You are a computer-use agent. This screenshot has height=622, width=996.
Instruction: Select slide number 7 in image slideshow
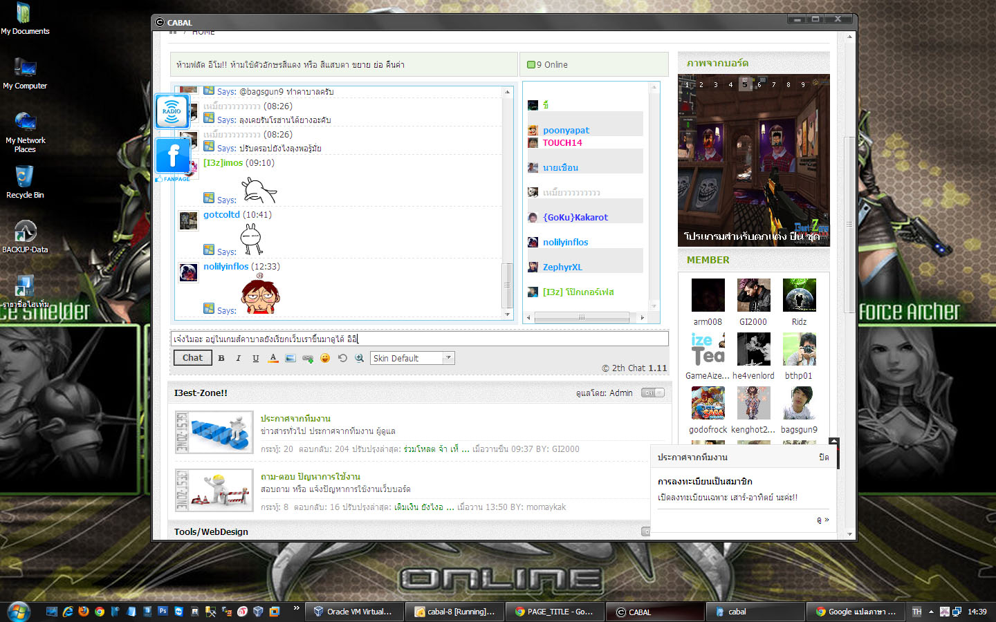tap(774, 85)
